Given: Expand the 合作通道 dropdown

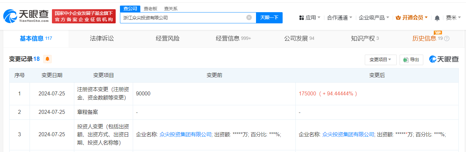Looking at the screenshot, I should [x=339, y=18].
